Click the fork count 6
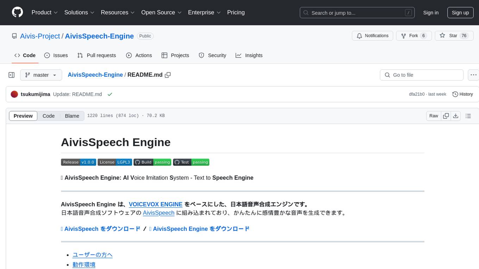The image size is (479, 269). pyautogui.click(x=424, y=36)
